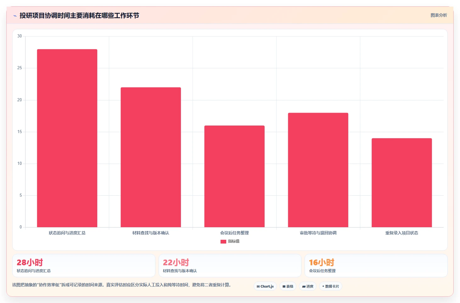460x303 pixels.
Task: Click the Chart.js tag chip
Action: tap(265, 286)
